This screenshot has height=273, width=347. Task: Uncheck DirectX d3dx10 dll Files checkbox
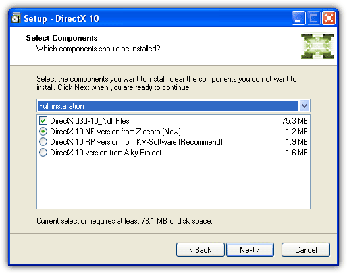pos(43,121)
